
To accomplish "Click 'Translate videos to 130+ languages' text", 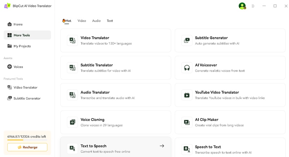I will pyautogui.click(x=106, y=44).
